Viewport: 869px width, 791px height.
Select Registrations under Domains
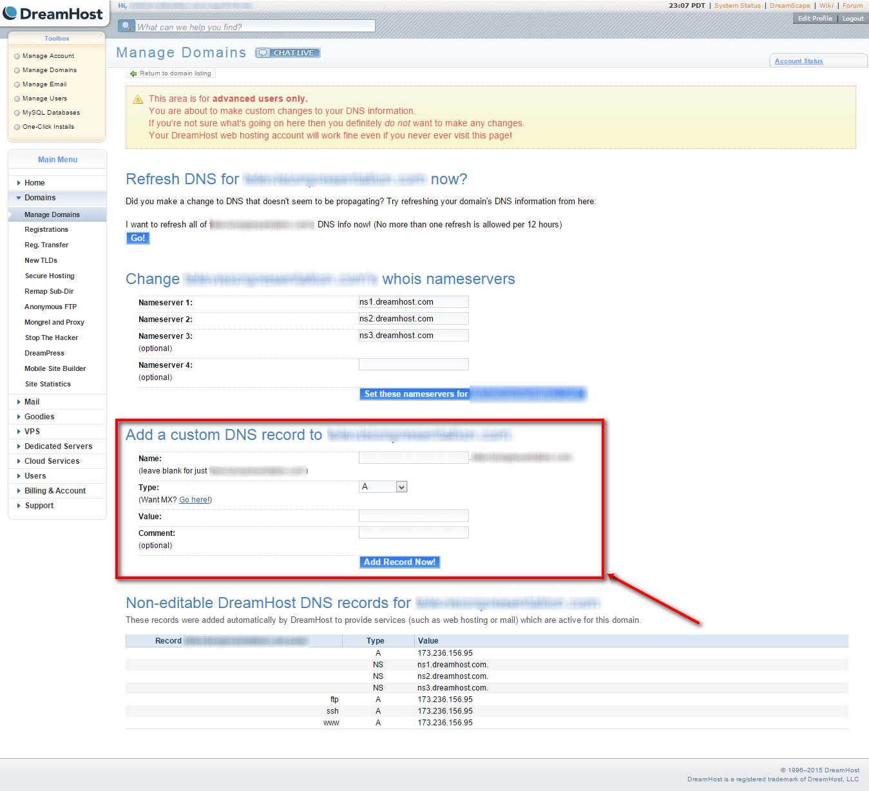(46, 229)
